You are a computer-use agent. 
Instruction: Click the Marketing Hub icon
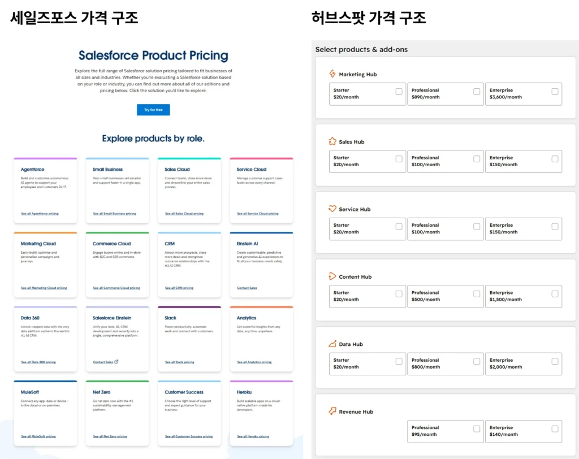coord(332,74)
